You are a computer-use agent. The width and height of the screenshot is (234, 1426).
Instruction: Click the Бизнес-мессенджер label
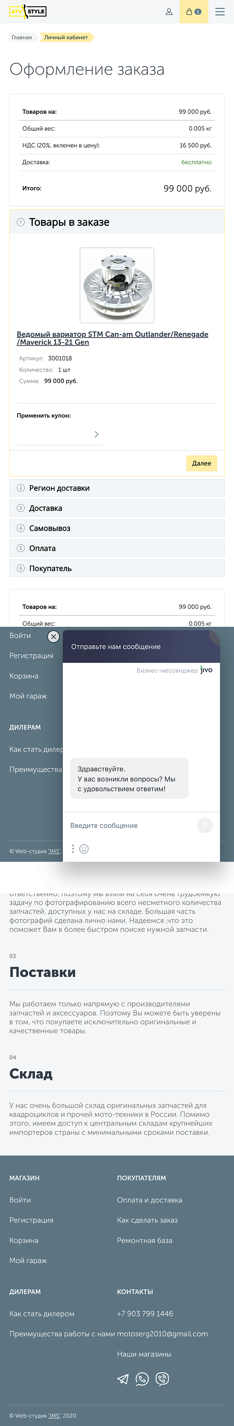167,670
